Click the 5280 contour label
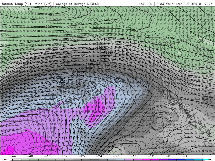 [109, 53]
